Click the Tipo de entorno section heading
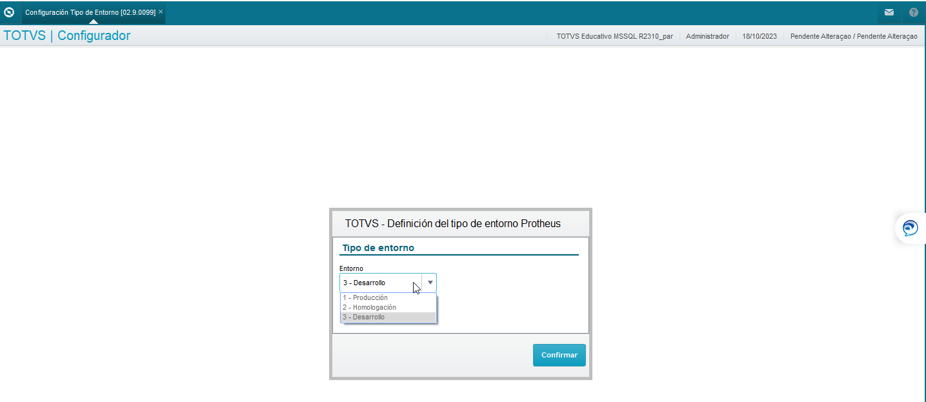The width and height of the screenshot is (926, 402). 378,248
